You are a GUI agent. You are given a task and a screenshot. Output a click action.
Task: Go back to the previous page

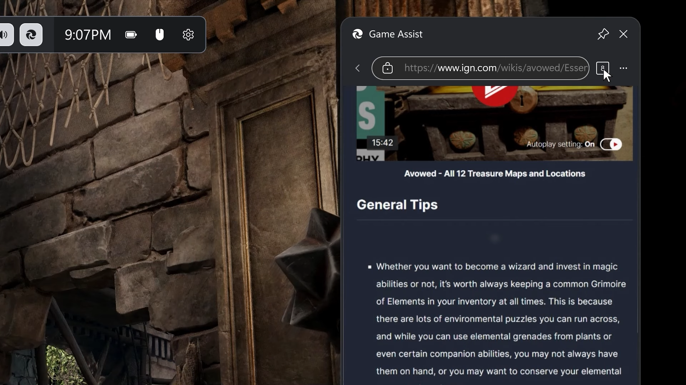coord(358,68)
